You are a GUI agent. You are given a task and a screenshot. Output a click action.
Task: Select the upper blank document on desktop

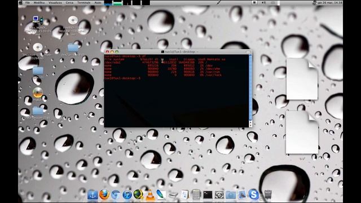302,79
